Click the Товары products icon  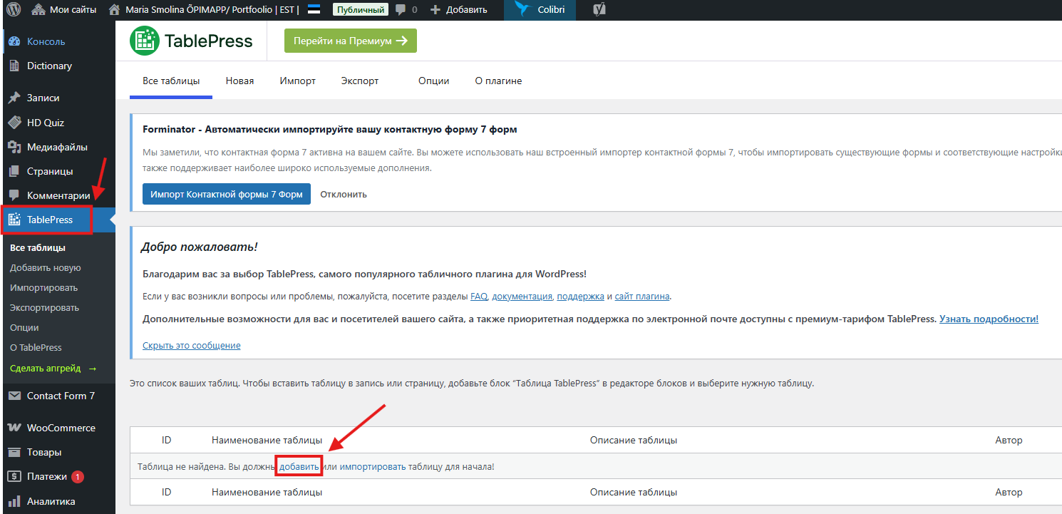click(14, 452)
